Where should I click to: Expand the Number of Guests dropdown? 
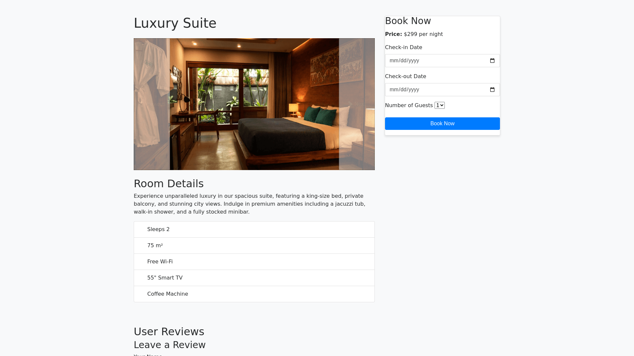pos(440,105)
